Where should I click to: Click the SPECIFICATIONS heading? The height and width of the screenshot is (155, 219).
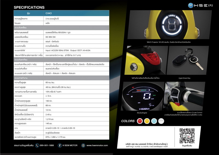[x=29, y=7]
